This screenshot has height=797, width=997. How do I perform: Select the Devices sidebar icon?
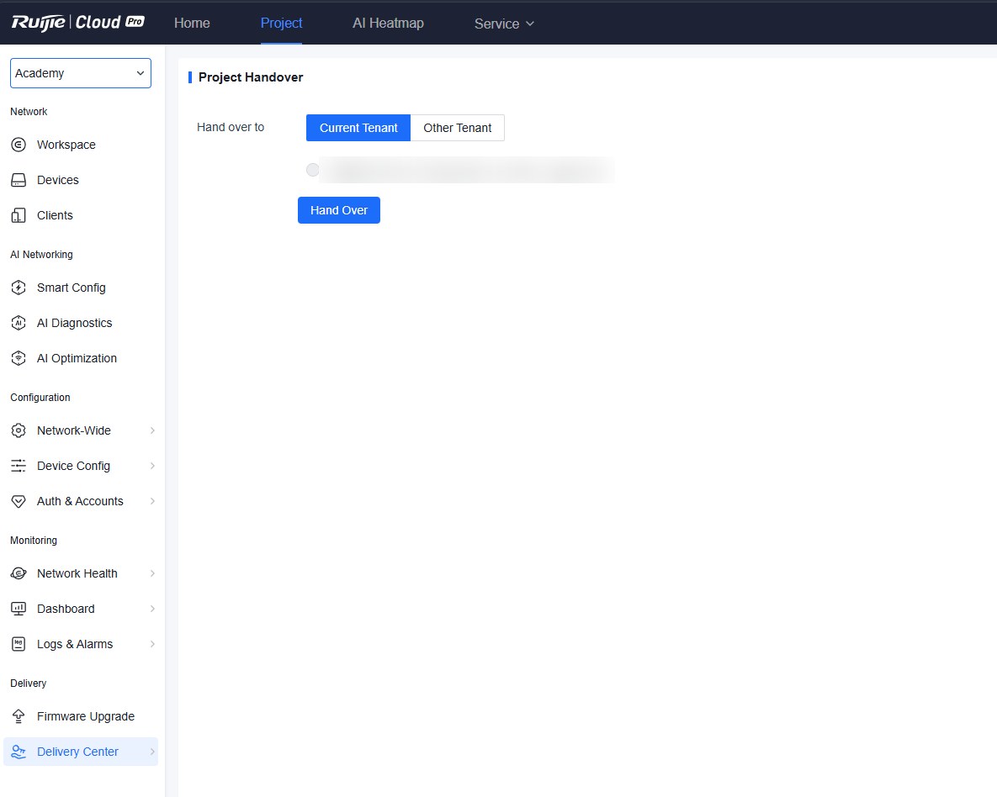19,180
